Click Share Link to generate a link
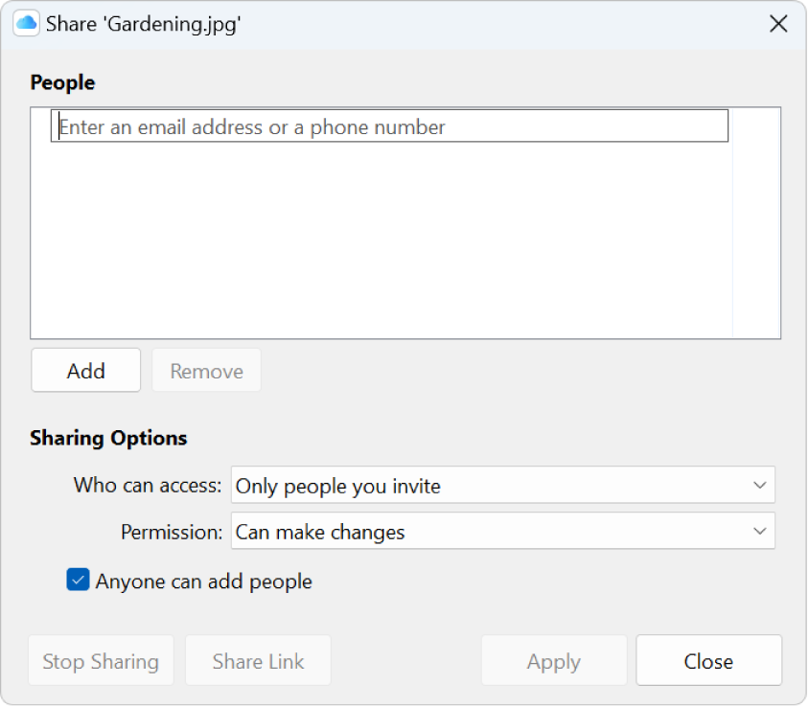809x707 pixels. point(257,660)
